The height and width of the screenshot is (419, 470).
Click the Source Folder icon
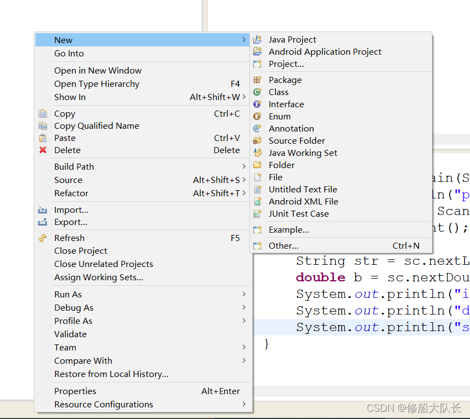click(258, 140)
